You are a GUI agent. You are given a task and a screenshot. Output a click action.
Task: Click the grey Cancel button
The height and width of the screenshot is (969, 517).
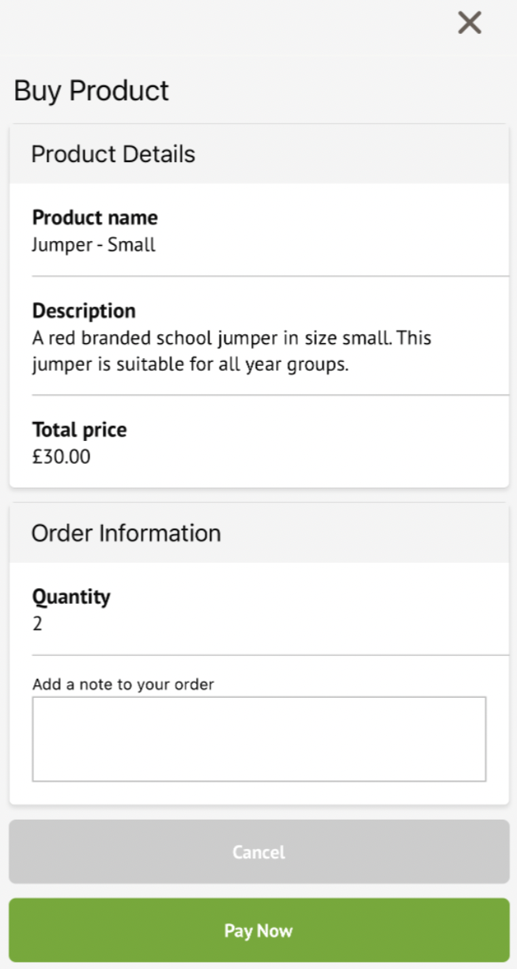click(258, 852)
